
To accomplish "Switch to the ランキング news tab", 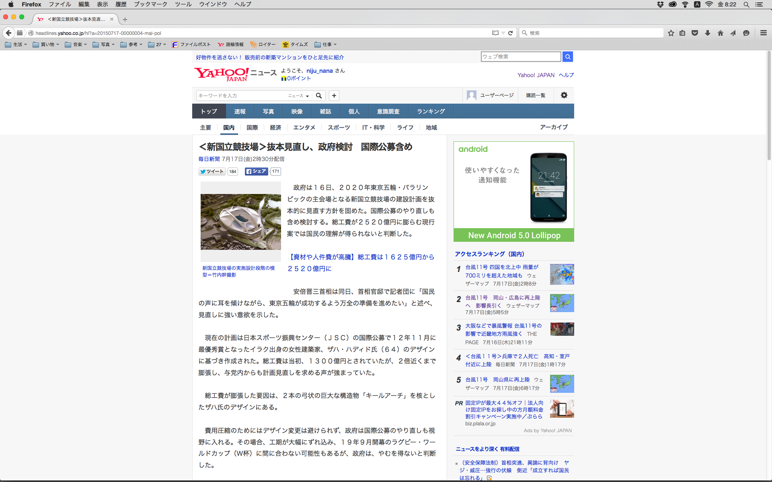I will pyautogui.click(x=431, y=111).
